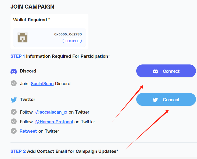
Task: Check the Follow @socialscan_io task circle
Action: point(14,112)
